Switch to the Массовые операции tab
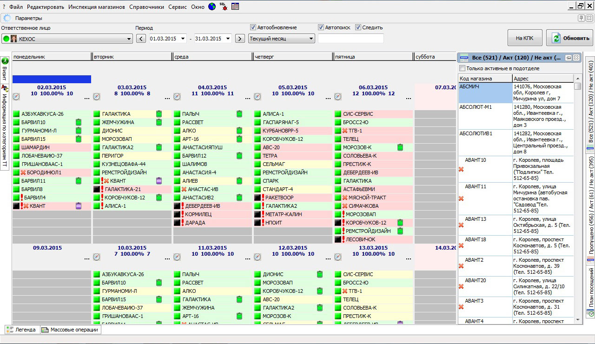Screen dimensions: 595x344 (70, 330)
